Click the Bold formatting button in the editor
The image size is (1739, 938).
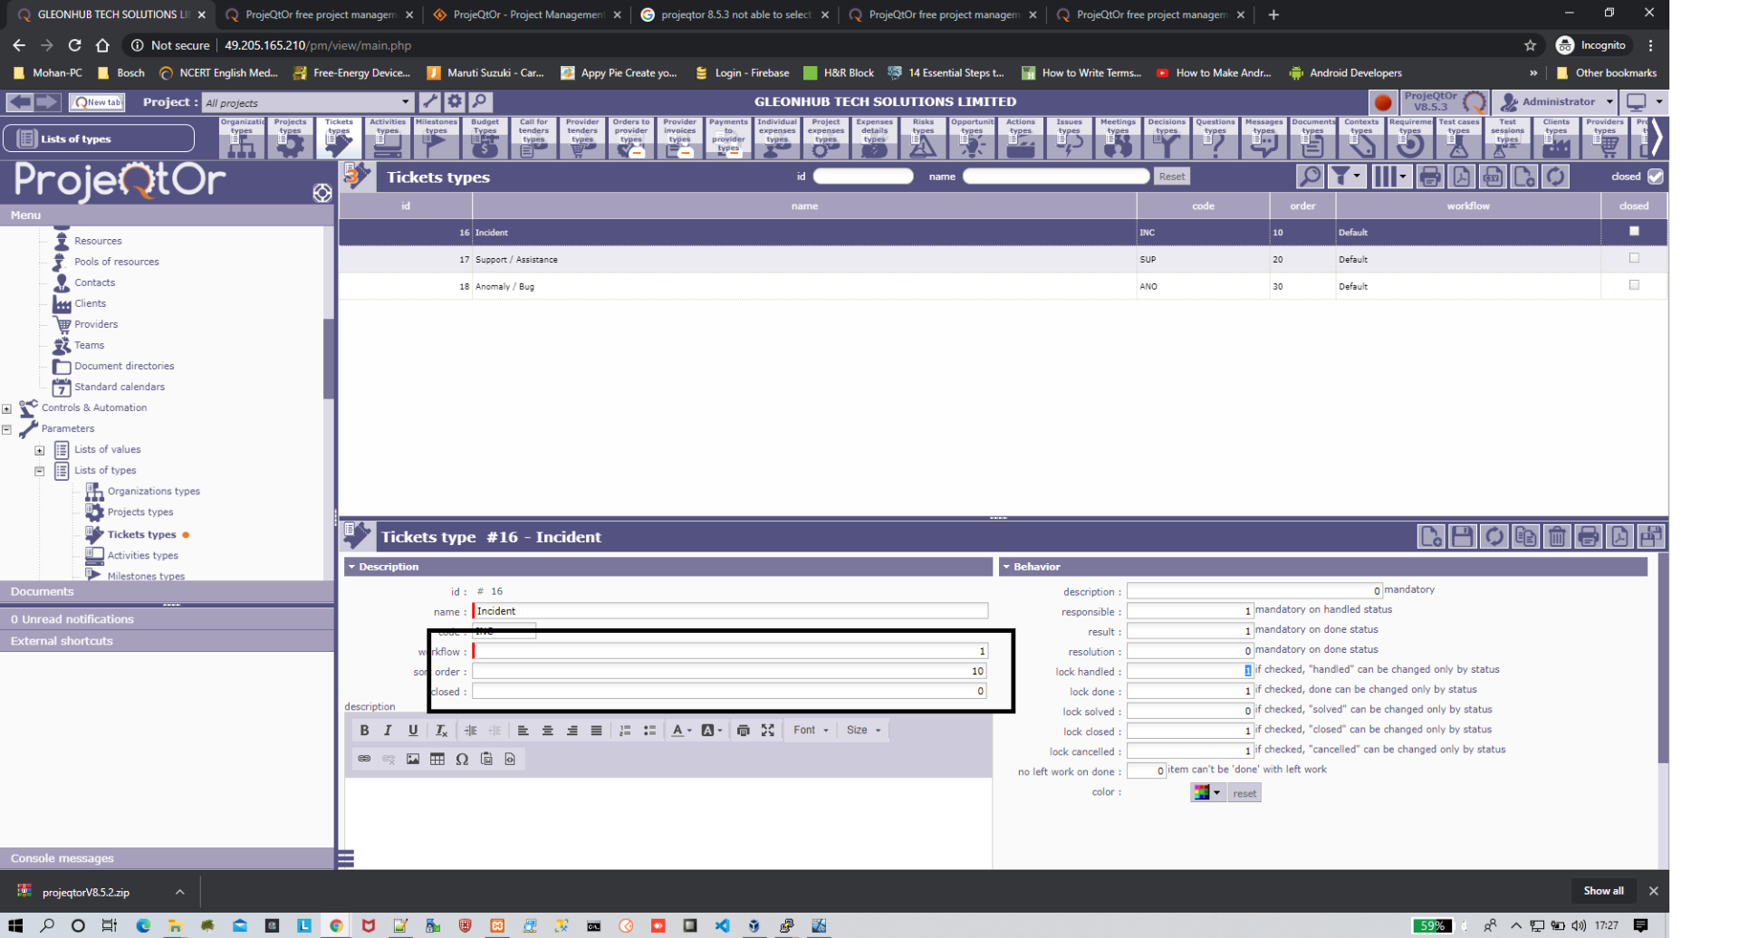tap(364, 731)
